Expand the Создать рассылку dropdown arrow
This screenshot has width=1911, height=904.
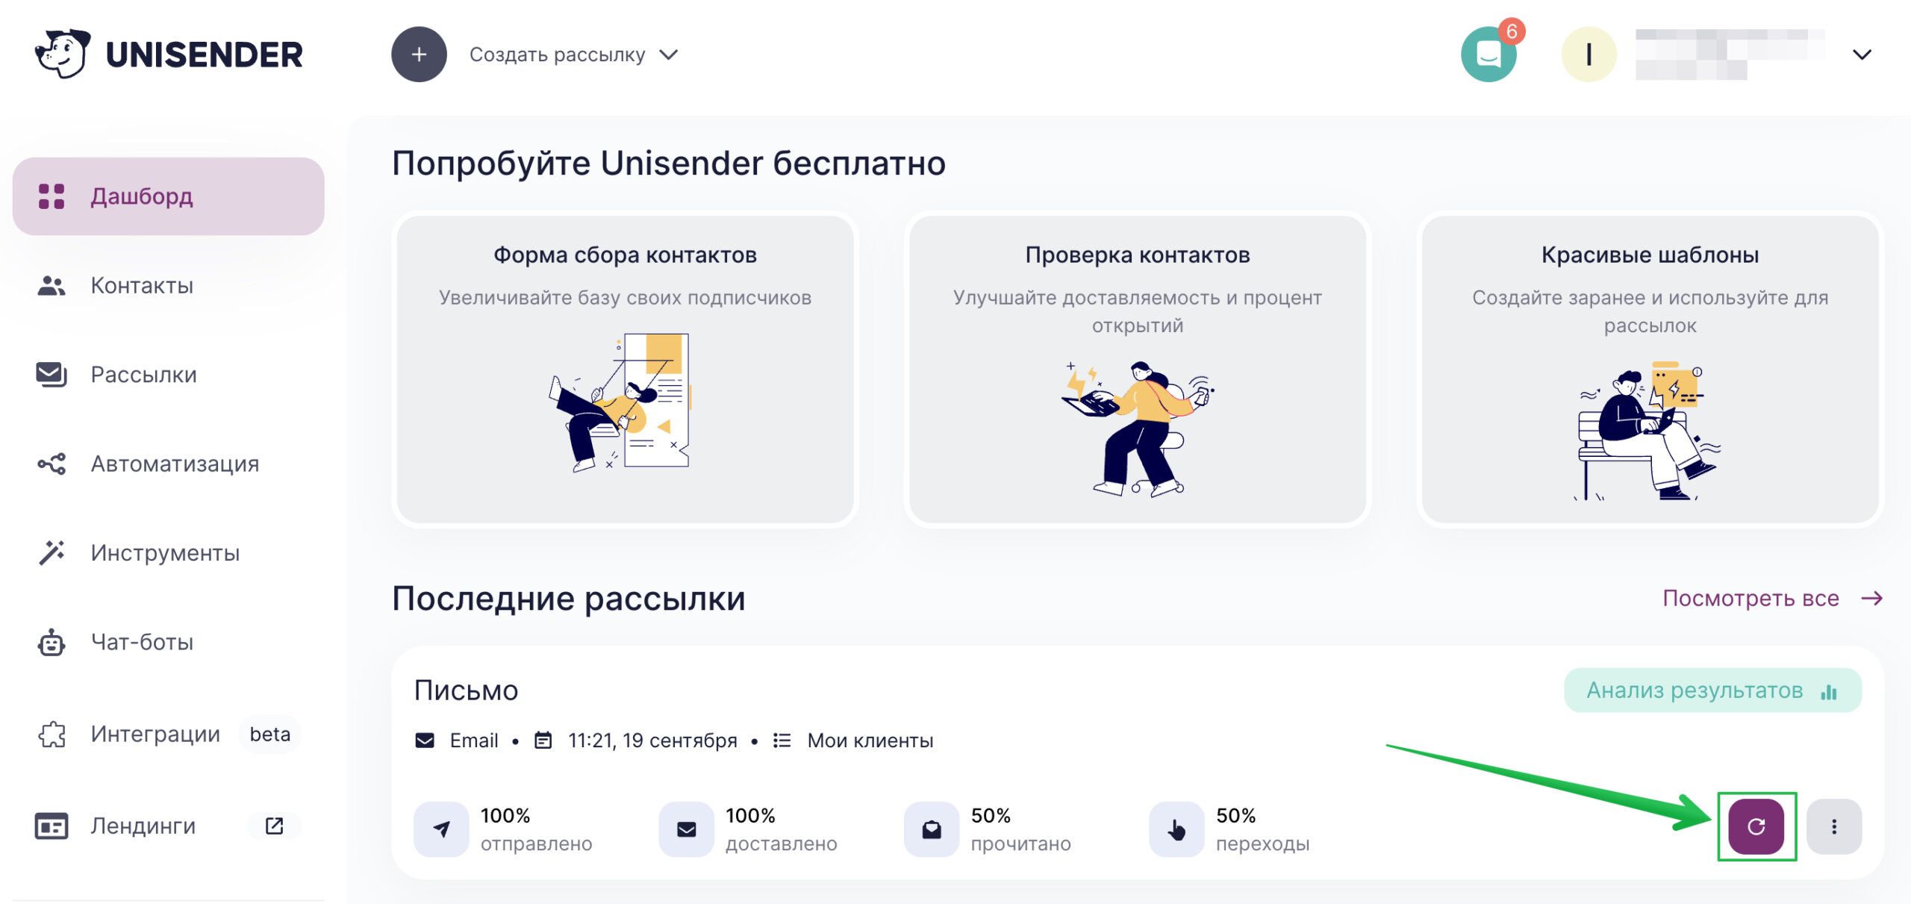(x=669, y=54)
